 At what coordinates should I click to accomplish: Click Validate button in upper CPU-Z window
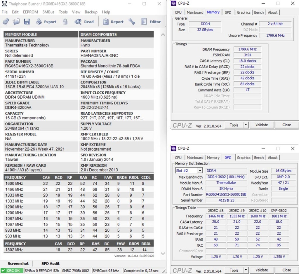262,125
